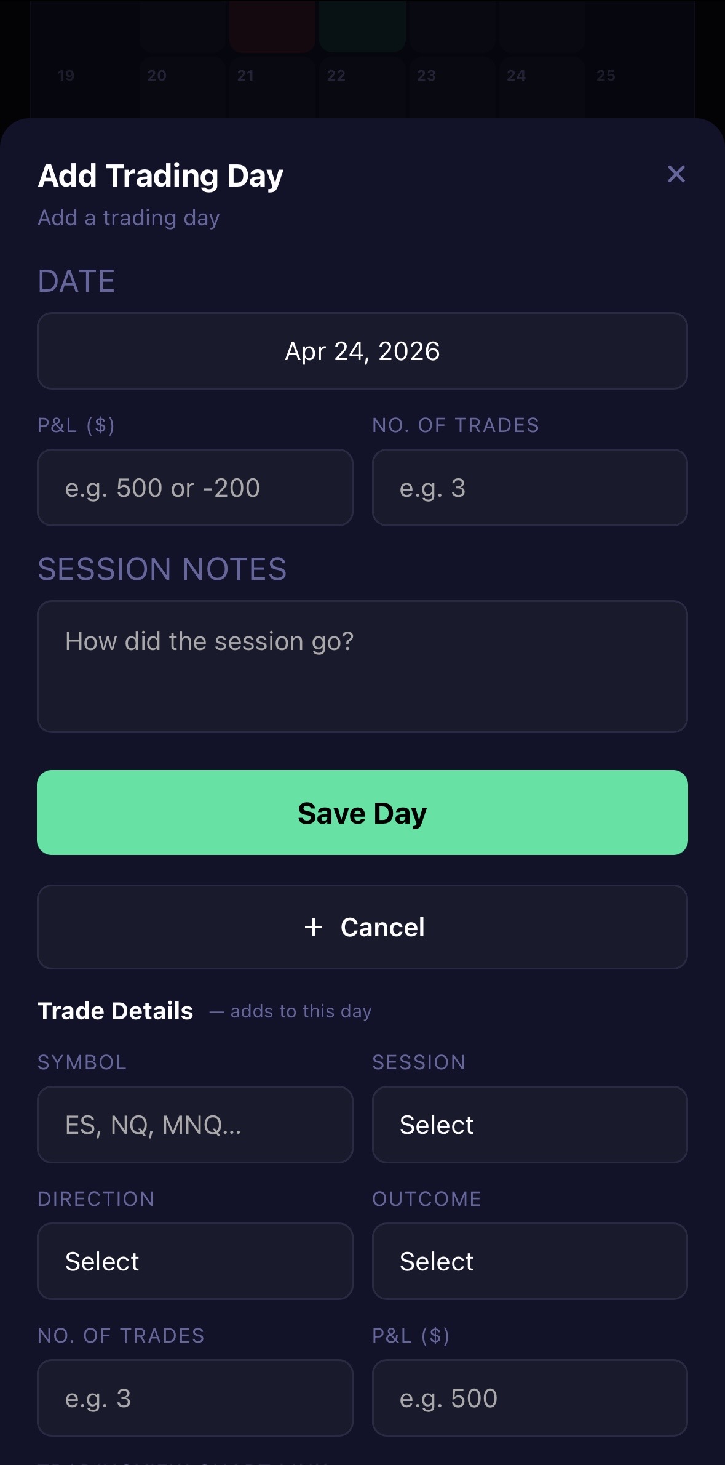Focus the Session Notes text area
The width and height of the screenshot is (725, 1465).
click(363, 665)
